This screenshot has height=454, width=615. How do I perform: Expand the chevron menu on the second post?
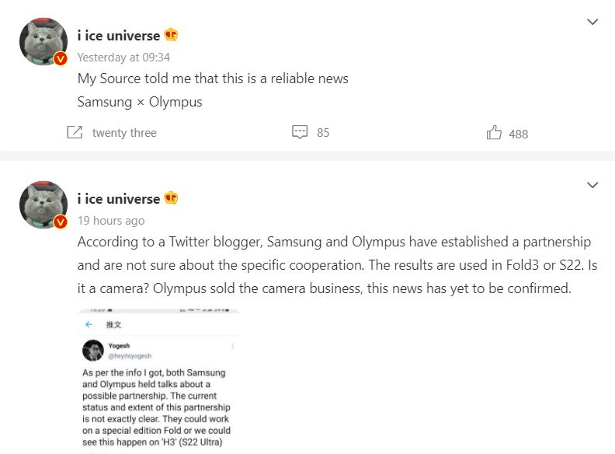pyautogui.click(x=592, y=185)
